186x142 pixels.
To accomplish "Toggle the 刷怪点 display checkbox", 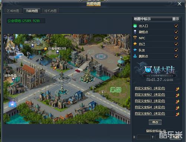I will click(x=176, y=32).
